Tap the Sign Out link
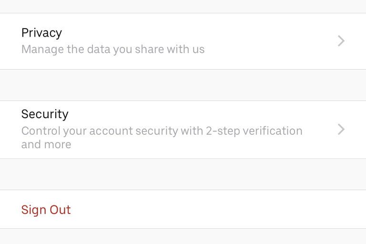Screen dimensions: 366x244 click(x=46, y=210)
